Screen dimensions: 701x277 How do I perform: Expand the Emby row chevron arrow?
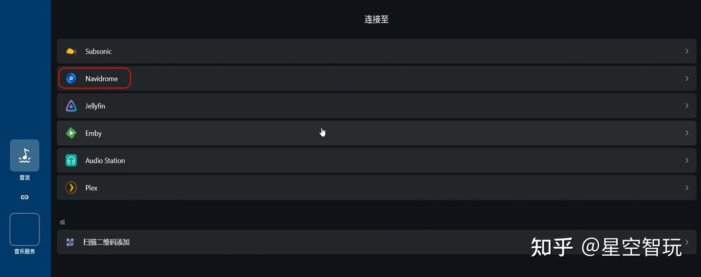pyautogui.click(x=687, y=133)
